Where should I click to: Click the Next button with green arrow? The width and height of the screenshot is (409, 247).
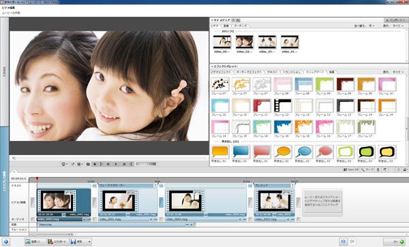(395, 242)
